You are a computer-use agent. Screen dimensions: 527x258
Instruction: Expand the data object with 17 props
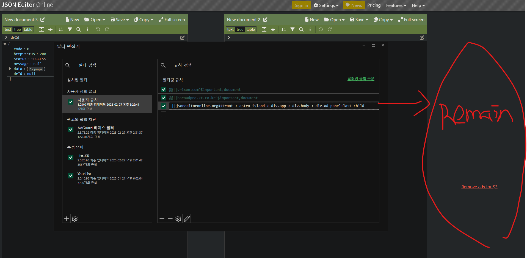click(x=10, y=69)
